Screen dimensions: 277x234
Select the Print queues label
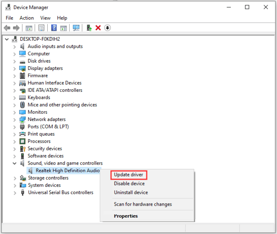pyautogui.click(x=41, y=134)
